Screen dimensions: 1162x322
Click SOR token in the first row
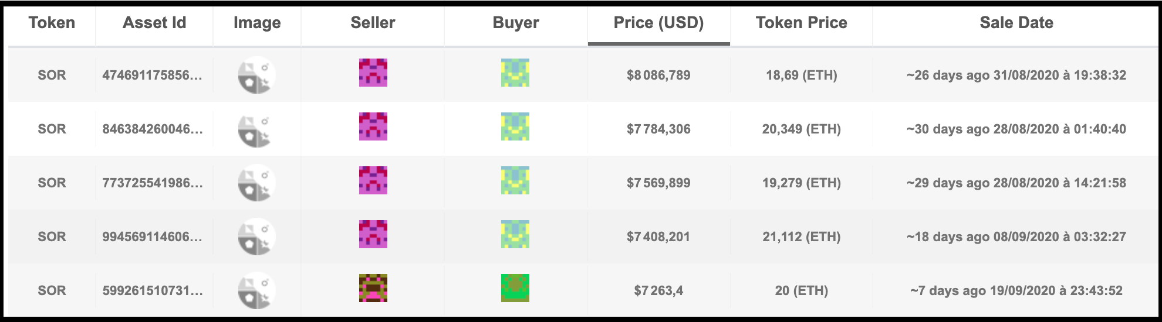coord(52,75)
